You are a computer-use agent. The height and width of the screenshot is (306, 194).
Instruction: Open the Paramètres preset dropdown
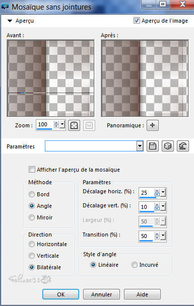(x=140, y=146)
